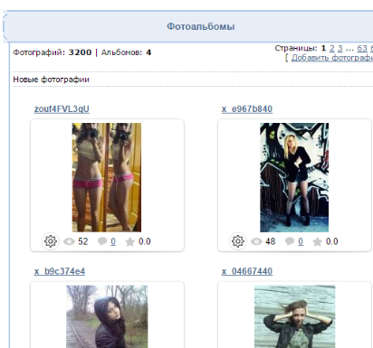Jump to page 63 of the photos

click(x=362, y=48)
